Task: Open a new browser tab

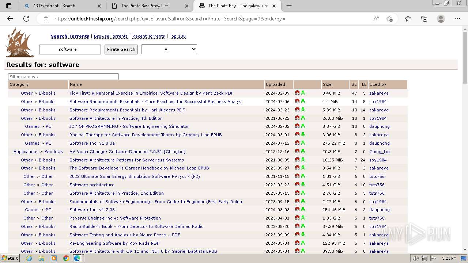Action: 289,6
